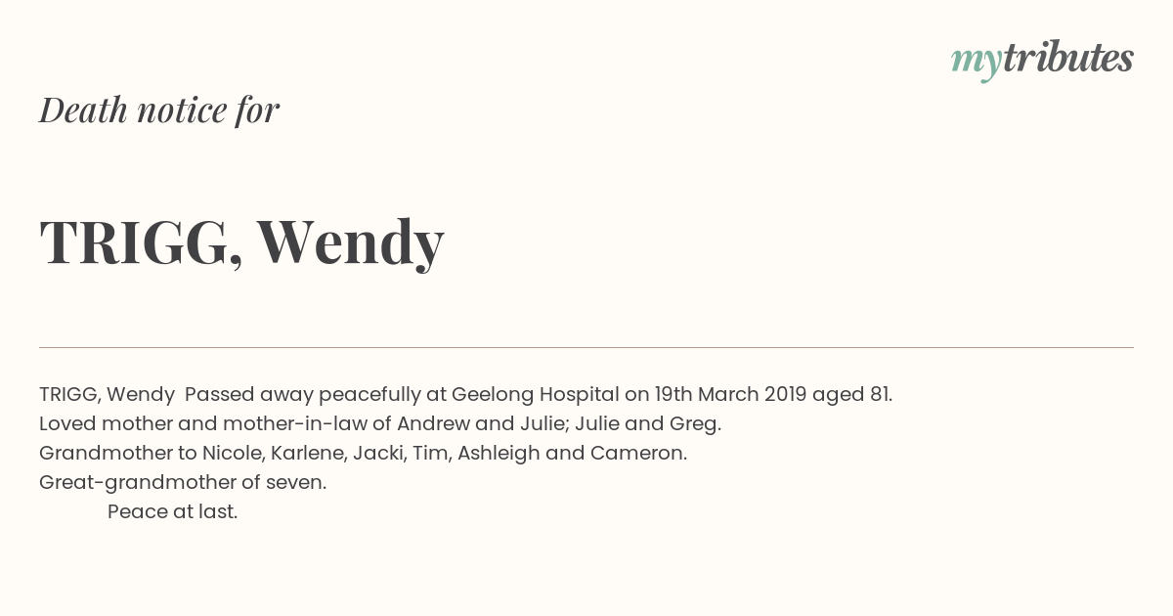Click the green "my" part of logo
This screenshot has height=616, width=1173.
(x=977, y=63)
